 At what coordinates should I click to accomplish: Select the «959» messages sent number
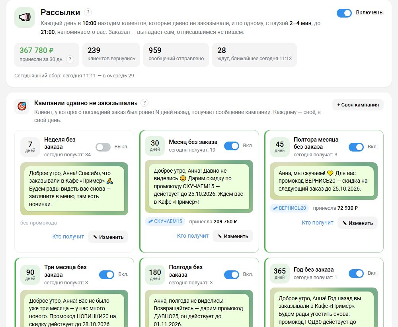[x=155, y=50]
